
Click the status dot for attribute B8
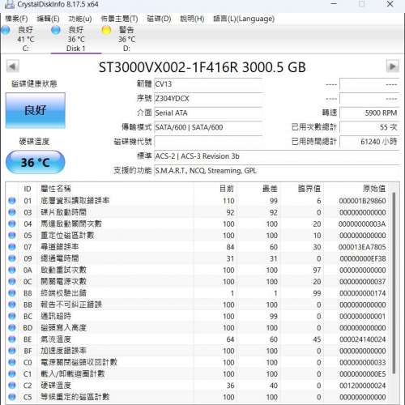tap(12, 293)
